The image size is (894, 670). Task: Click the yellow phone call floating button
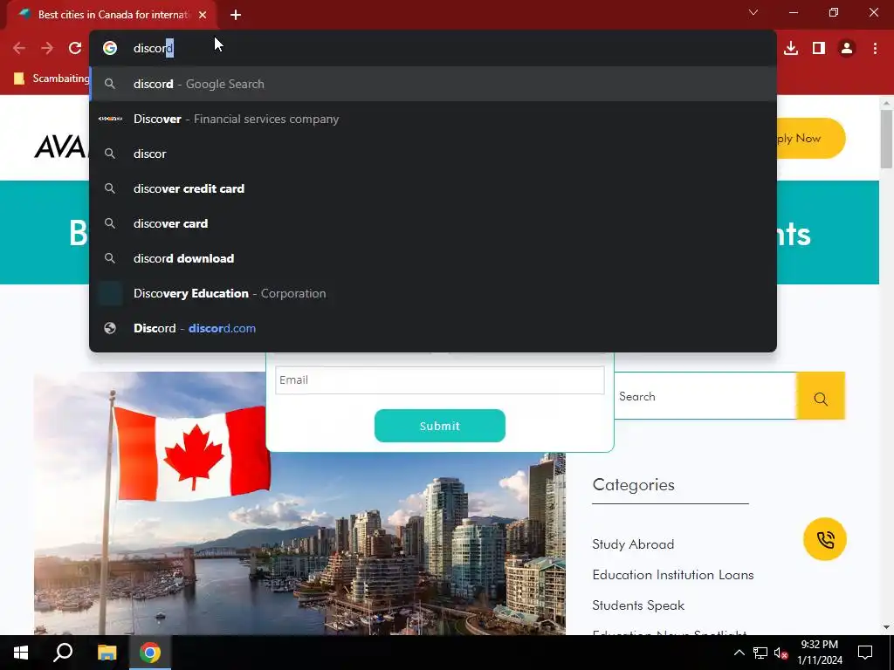[824, 539]
